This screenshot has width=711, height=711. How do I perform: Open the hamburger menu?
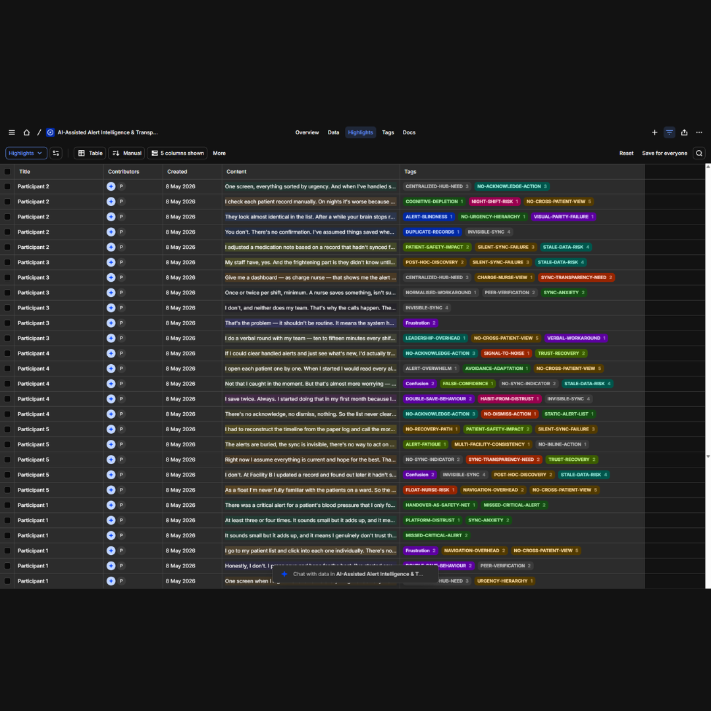(12, 132)
